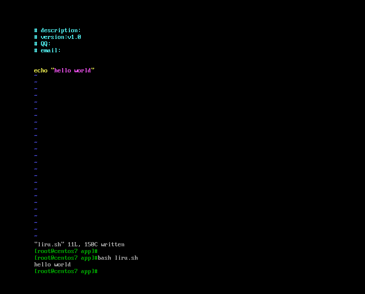The width and height of the screenshot is (365, 294).
Task: Click the final '[root@centos7 app]#' prompt
Action: [x=66, y=271]
